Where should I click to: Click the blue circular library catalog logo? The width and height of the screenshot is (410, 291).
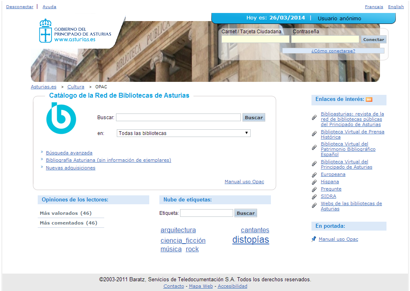[x=61, y=118]
